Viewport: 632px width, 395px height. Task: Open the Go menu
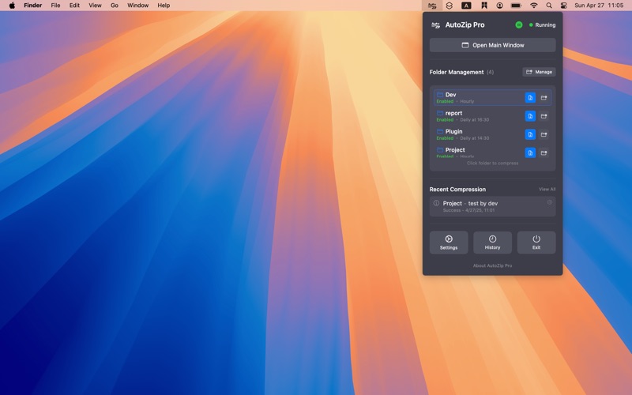pos(115,6)
